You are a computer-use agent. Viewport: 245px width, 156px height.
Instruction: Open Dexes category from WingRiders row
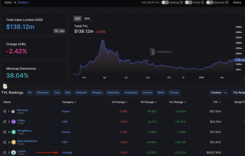coord(66,132)
